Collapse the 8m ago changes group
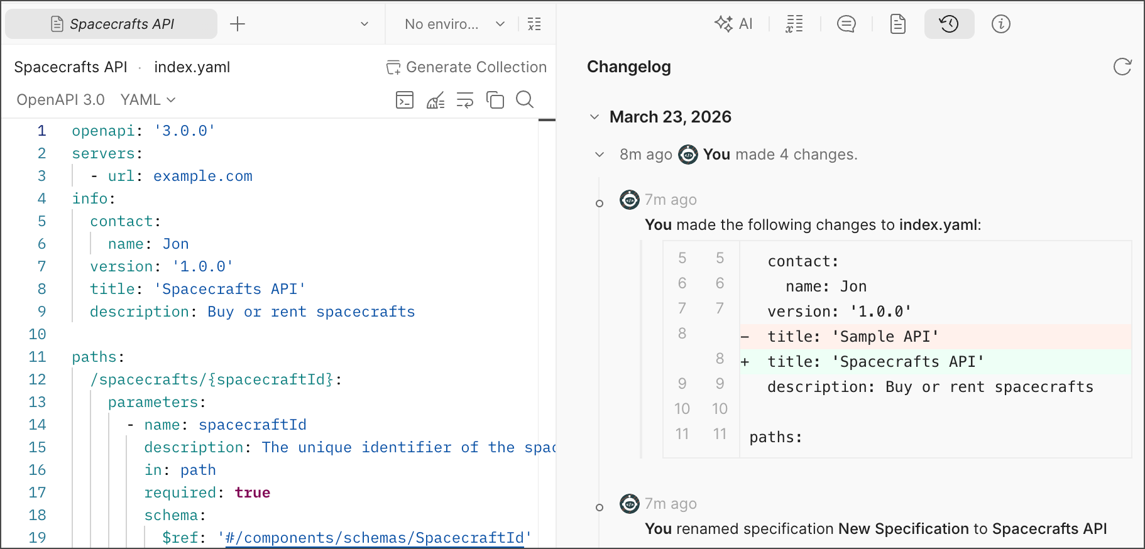The height and width of the screenshot is (549, 1145). click(x=600, y=155)
